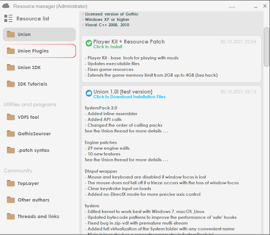270x235 pixels.
Task: Click the VDFS tool folder icon
Action: [11, 117]
